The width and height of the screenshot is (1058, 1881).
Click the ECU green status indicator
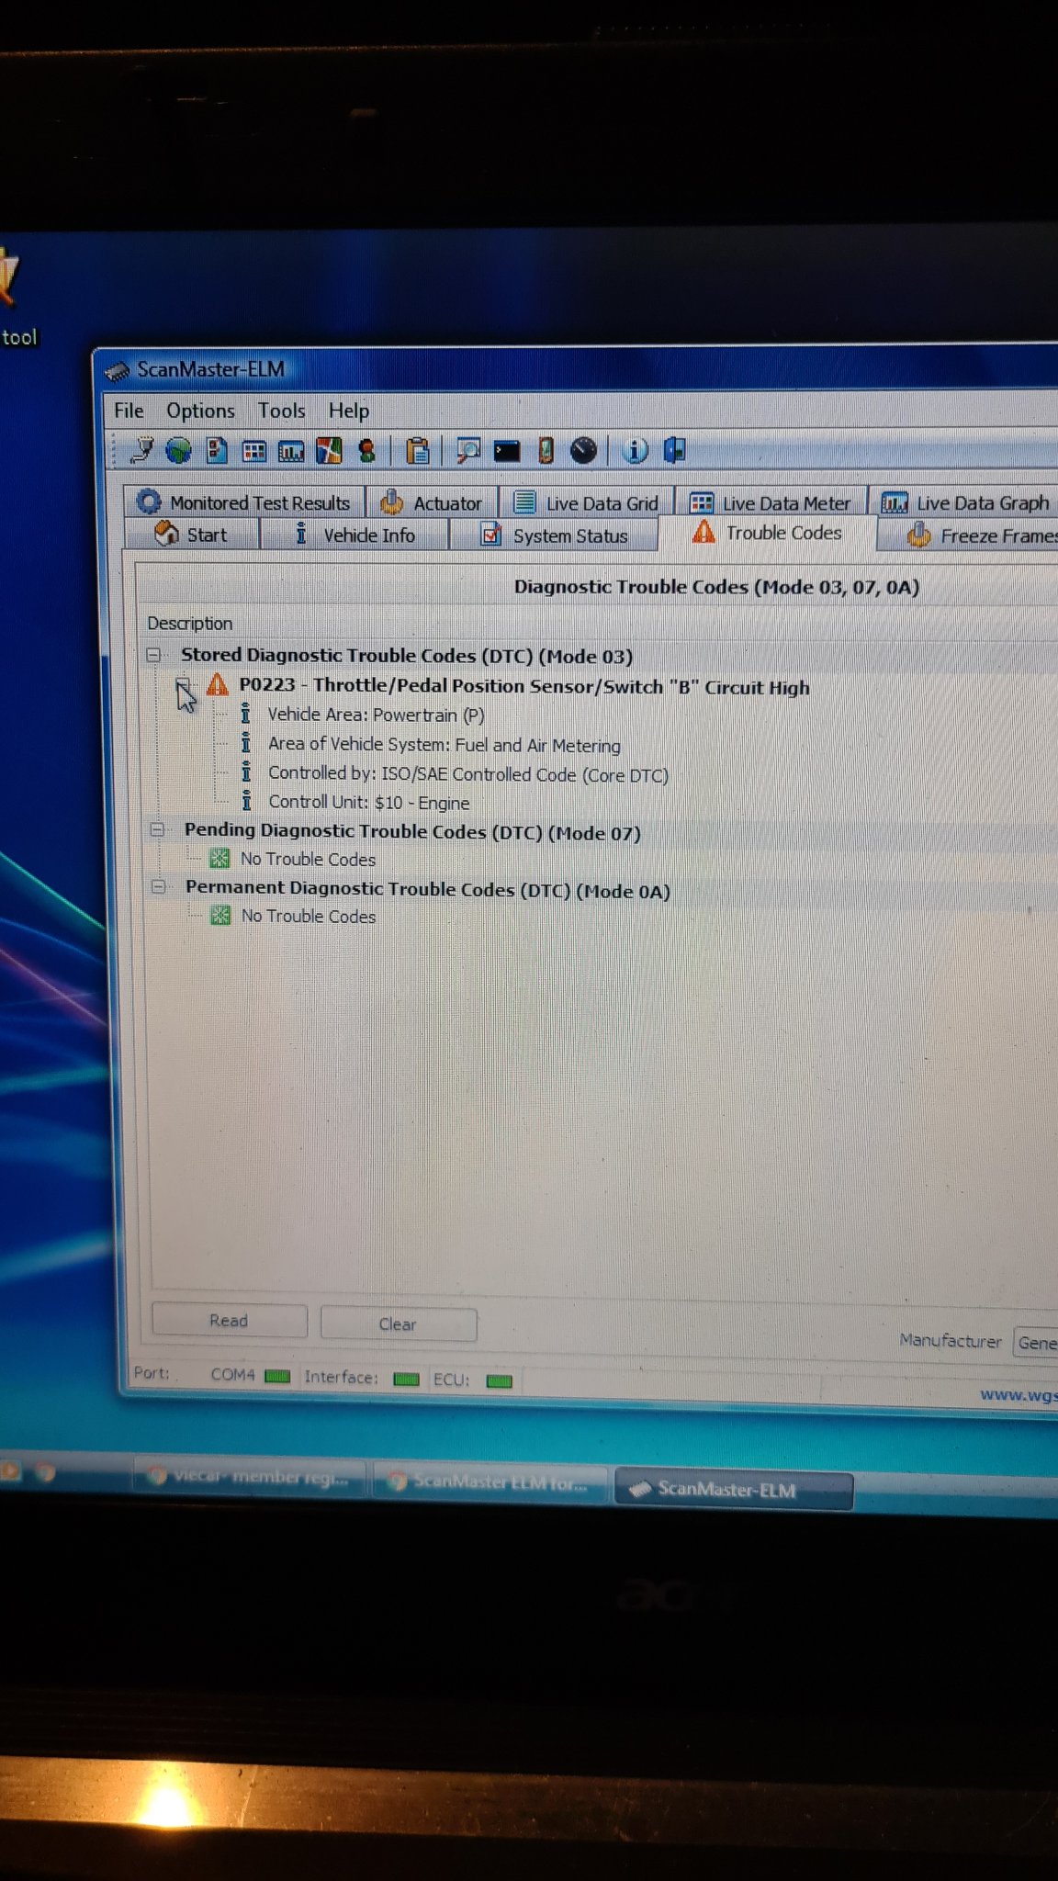(499, 1380)
